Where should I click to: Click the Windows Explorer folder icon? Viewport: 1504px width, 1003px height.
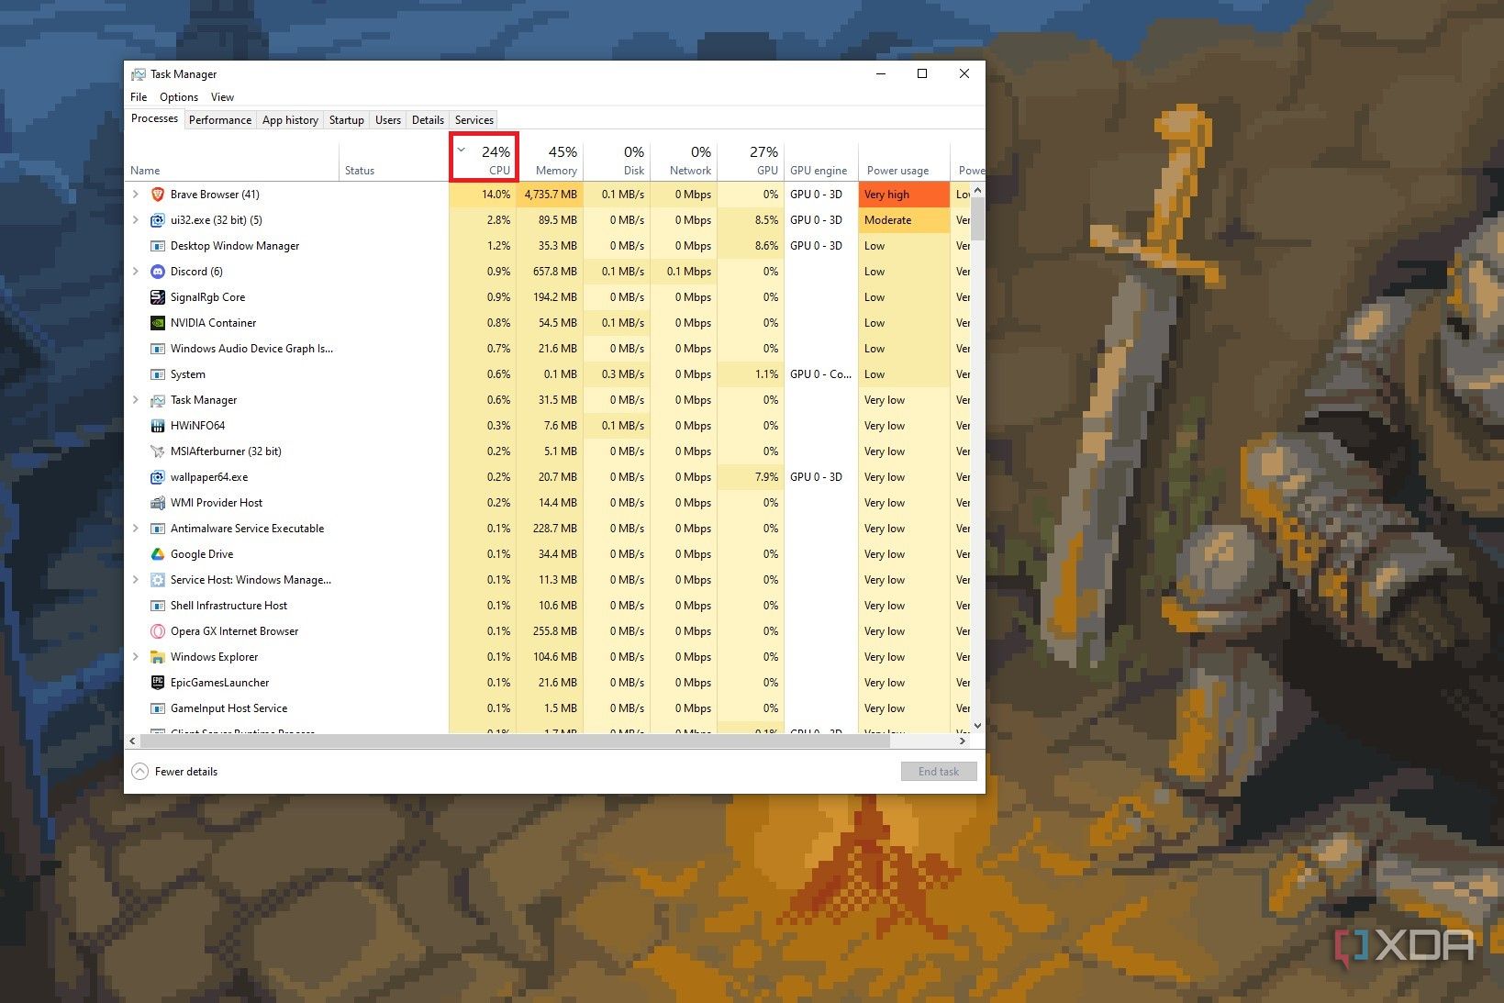click(157, 657)
